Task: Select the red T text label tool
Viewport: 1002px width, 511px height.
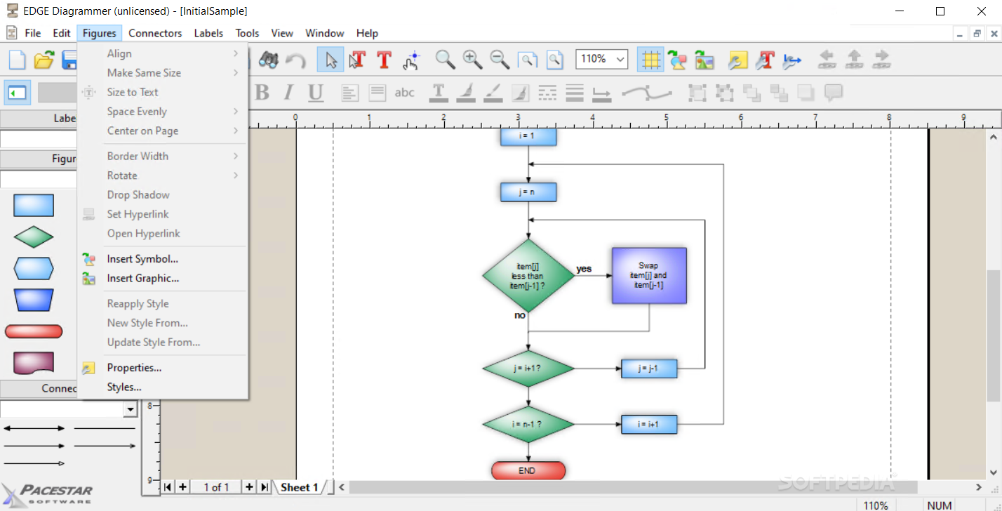Action: 384,60
